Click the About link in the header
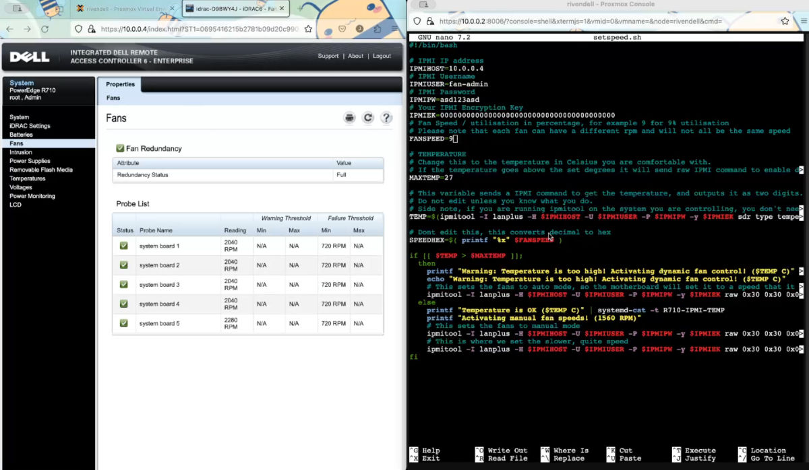 (x=355, y=56)
